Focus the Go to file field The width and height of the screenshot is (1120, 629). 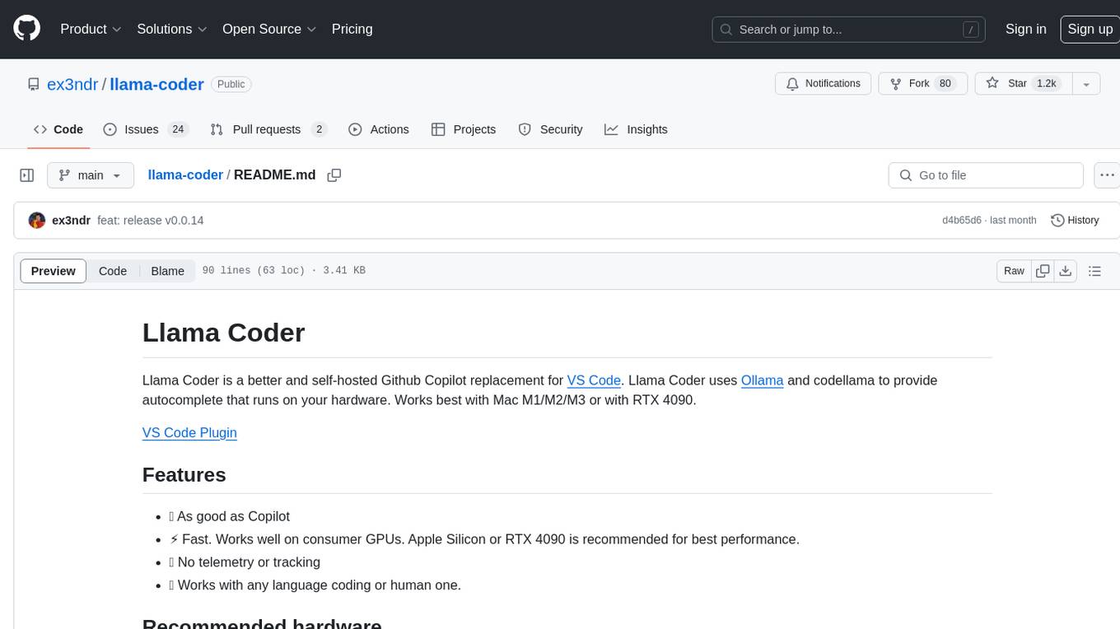pos(986,175)
